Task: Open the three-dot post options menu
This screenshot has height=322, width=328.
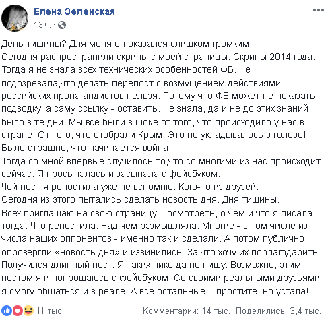Action: coord(319,10)
